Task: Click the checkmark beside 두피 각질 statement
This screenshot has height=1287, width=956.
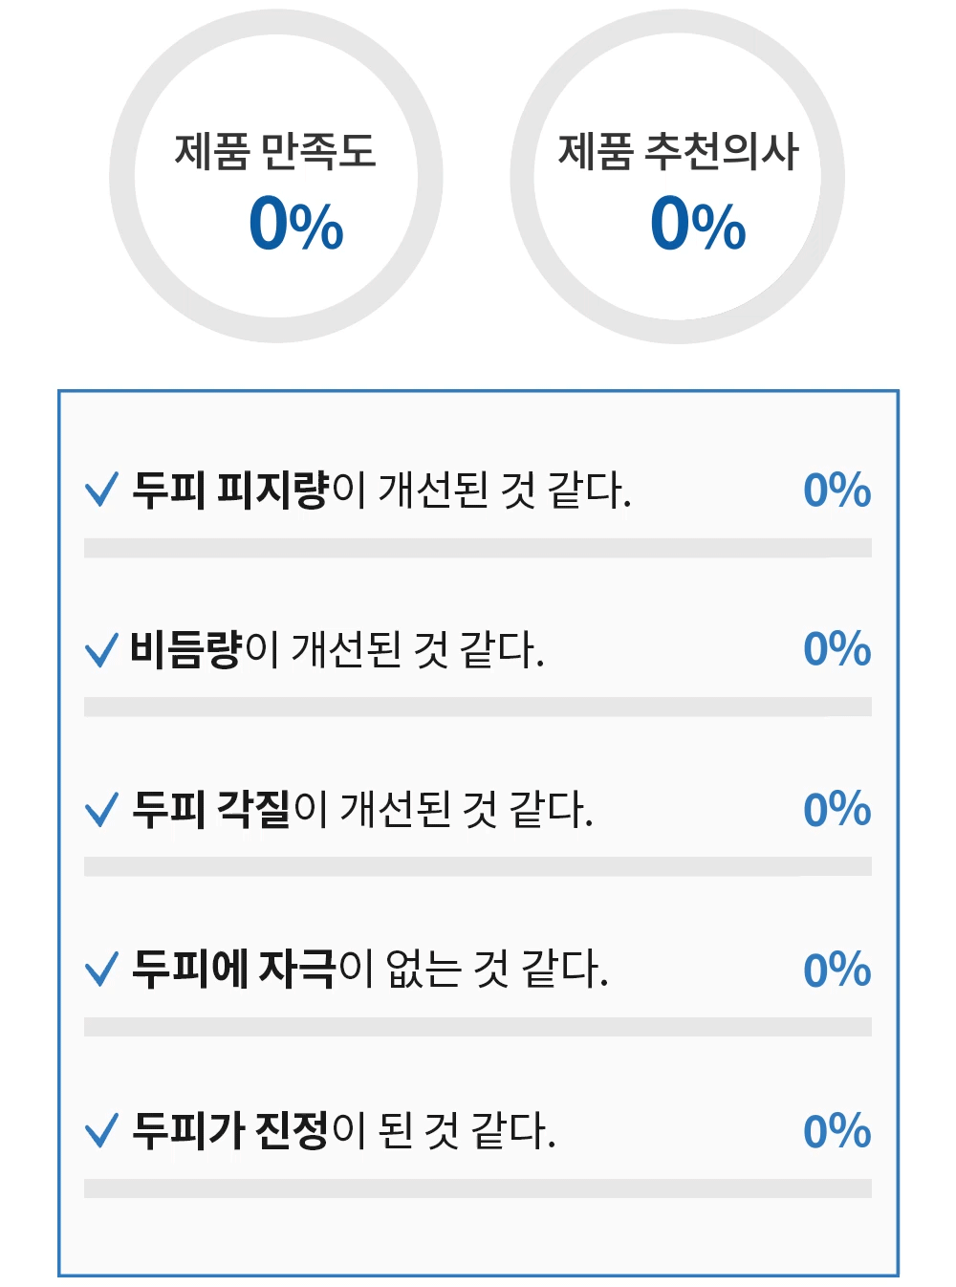Action: pyautogui.click(x=101, y=810)
